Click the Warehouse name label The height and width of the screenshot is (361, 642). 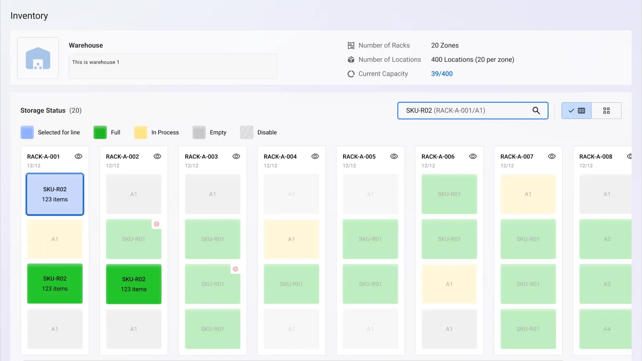point(86,45)
